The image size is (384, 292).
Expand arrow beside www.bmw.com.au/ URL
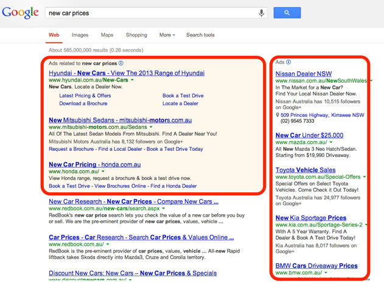click(x=326, y=273)
